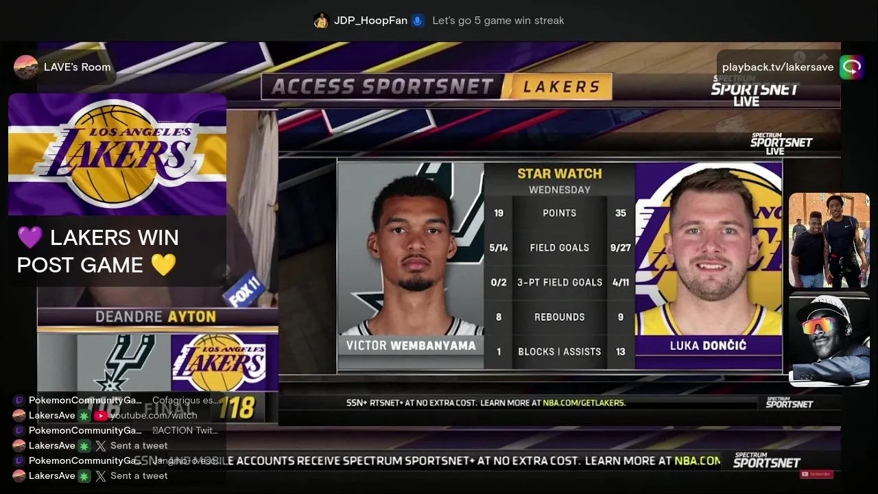The height and width of the screenshot is (494, 878).
Task: Click the Twitch icon beside ACTION Twit message
Action: point(19,430)
